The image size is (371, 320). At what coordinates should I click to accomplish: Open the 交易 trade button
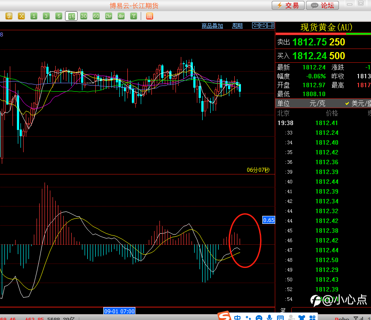[288, 5]
